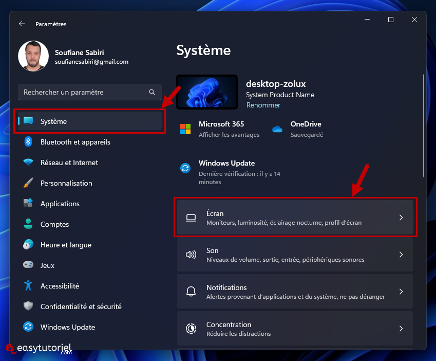Click the soufianesabiri@gmail.com email text
Image resolution: width=436 pixels, height=361 pixels.
click(91, 62)
